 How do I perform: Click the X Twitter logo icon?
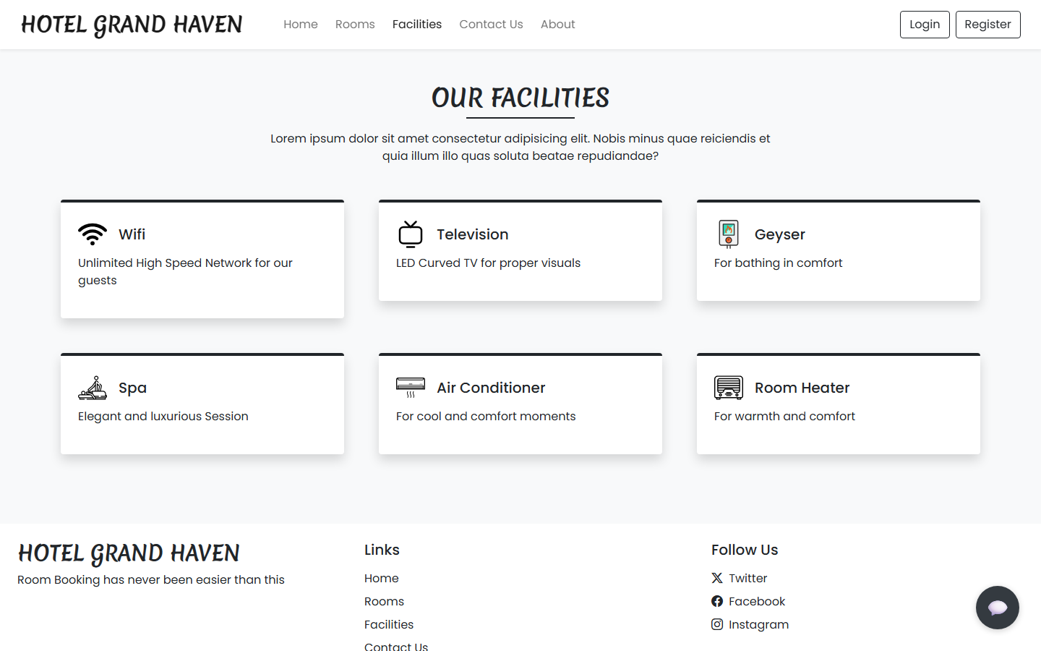click(x=717, y=578)
